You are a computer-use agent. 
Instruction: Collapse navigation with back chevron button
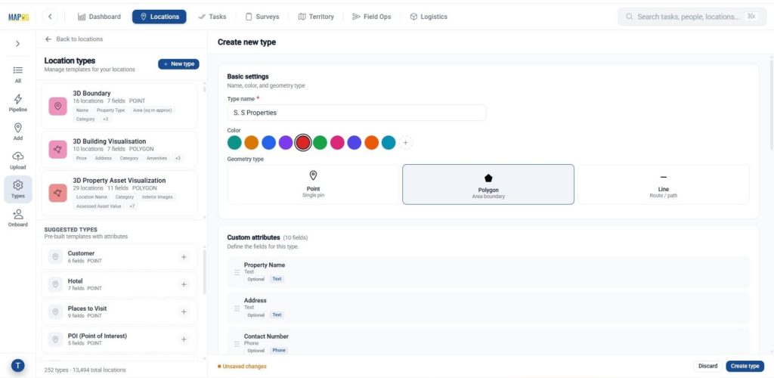(50, 17)
